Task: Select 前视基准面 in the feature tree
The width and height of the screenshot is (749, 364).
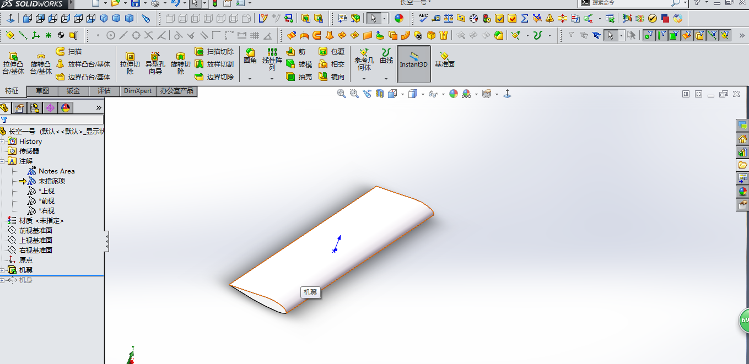Action: (x=36, y=231)
